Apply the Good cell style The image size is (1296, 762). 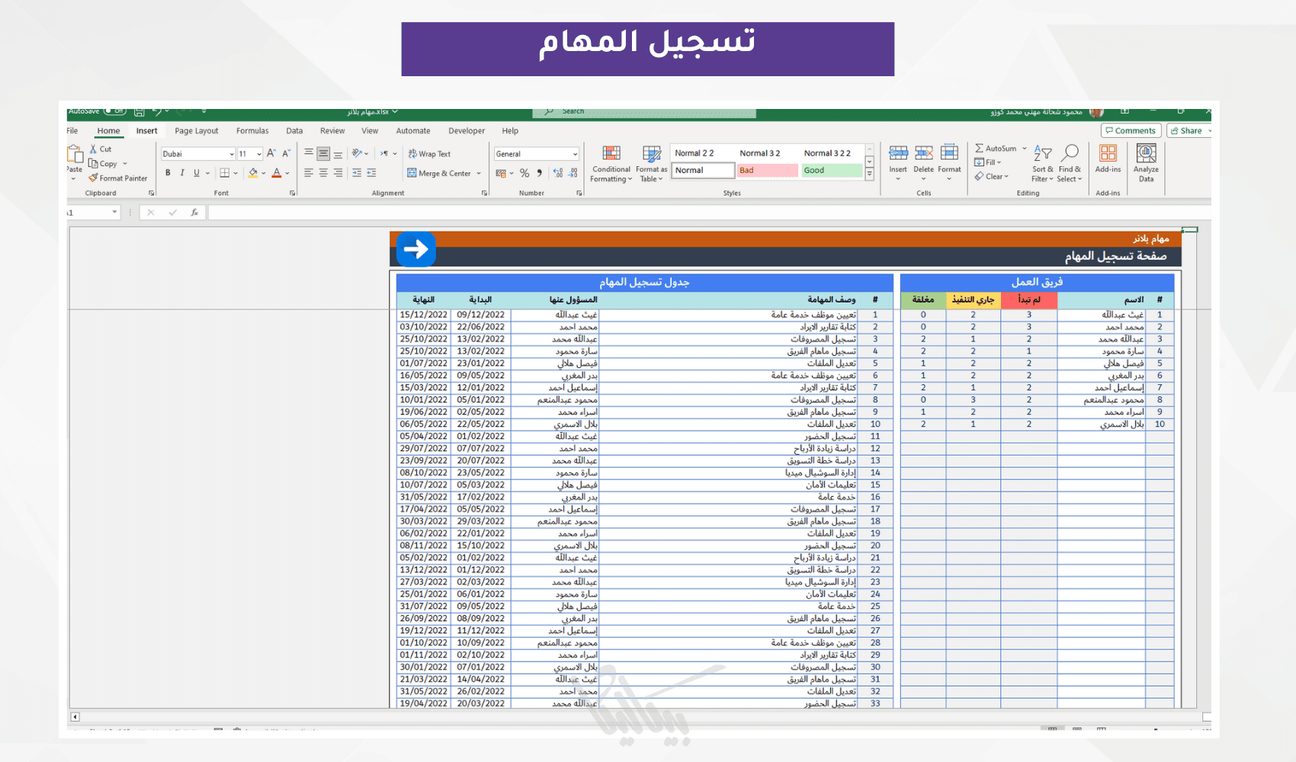832,171
